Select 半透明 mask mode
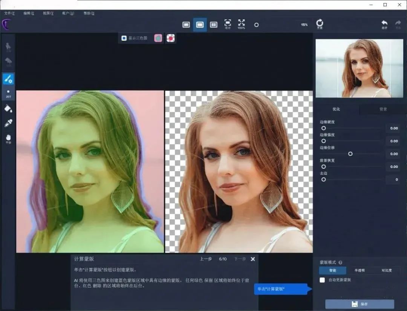 360,270
